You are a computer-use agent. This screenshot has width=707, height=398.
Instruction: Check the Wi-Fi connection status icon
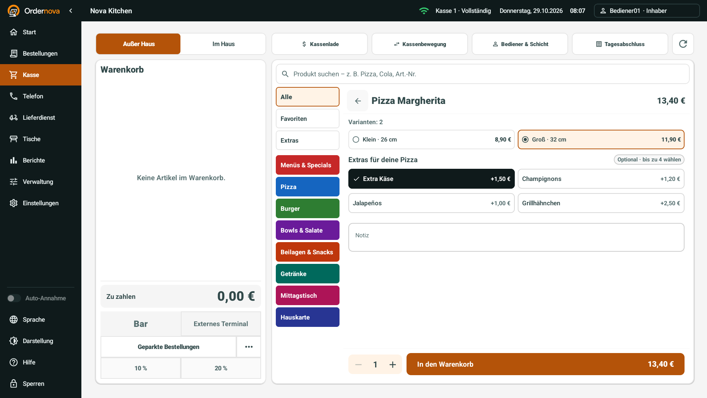[424, 11]
